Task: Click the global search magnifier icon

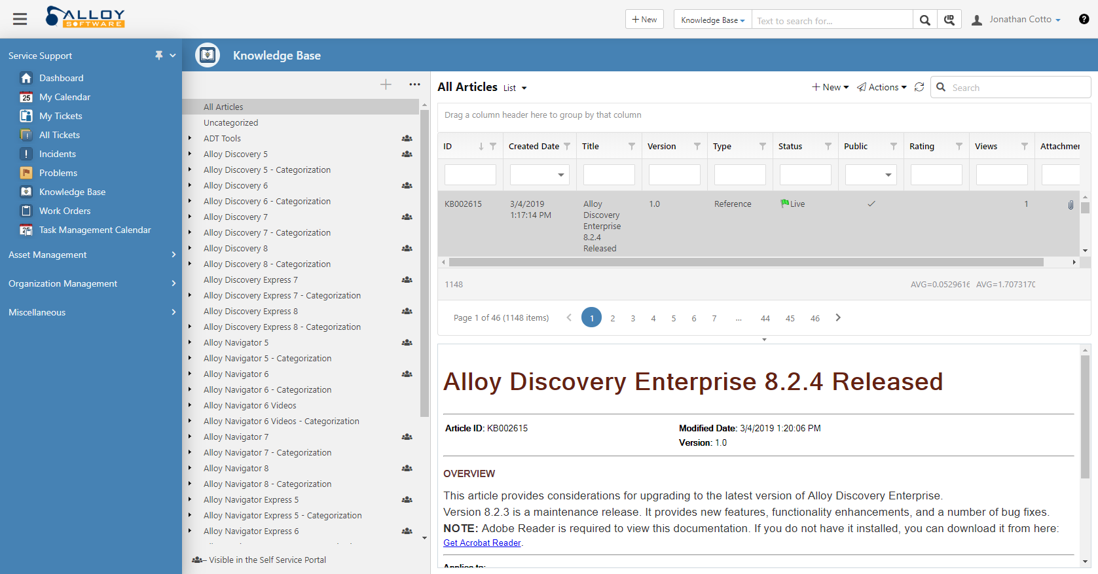Action: click(924, 20)
